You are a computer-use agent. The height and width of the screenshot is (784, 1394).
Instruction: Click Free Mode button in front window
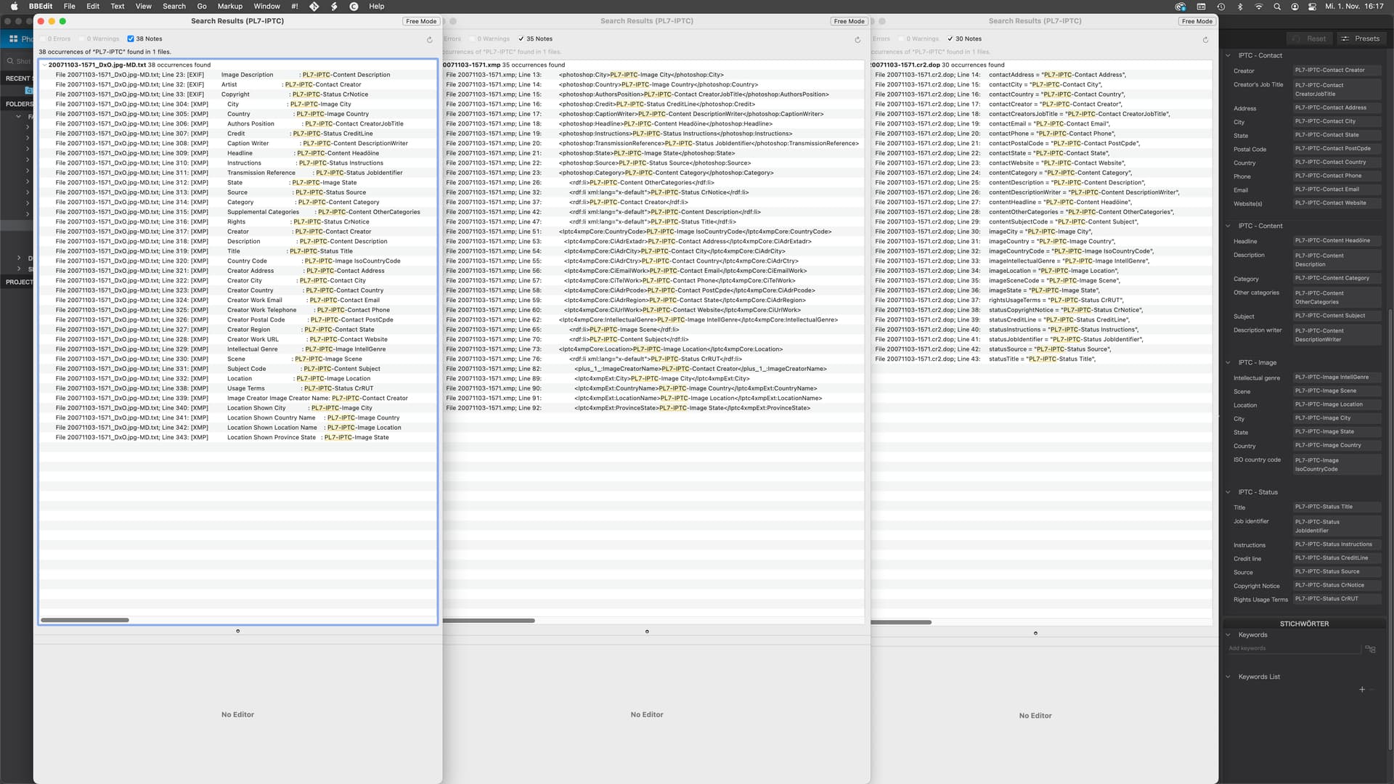[421, 21]
